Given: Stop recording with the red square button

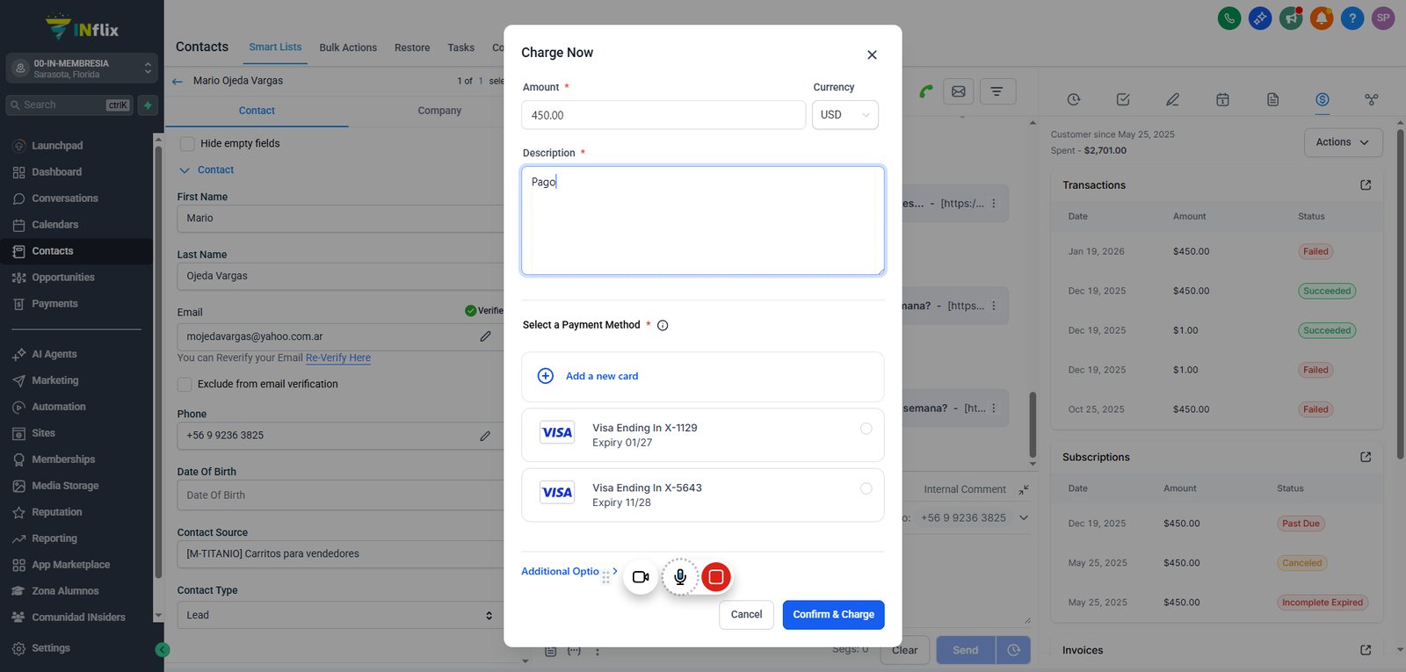Looking at the screenshot, I should [716, 577].
